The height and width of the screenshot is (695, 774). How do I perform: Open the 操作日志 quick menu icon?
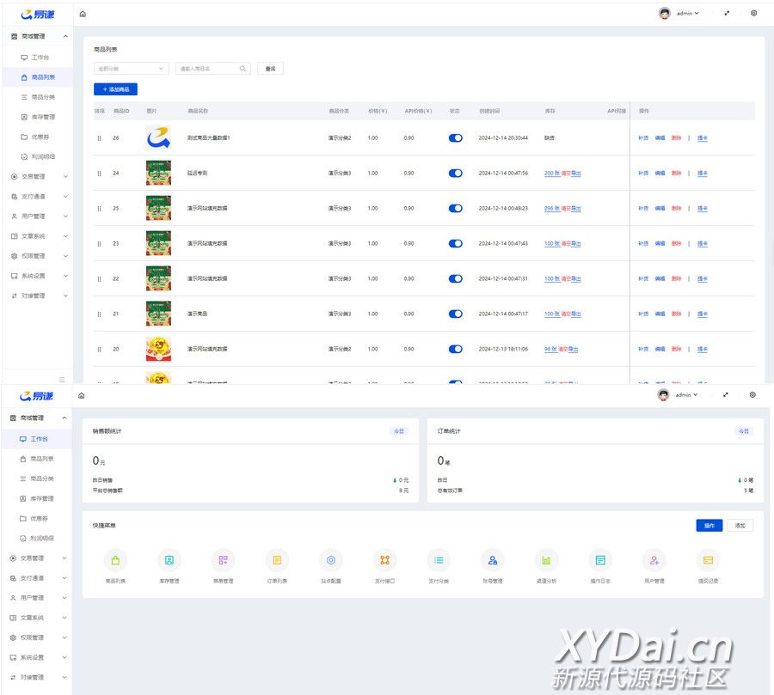tap(600, 560)
